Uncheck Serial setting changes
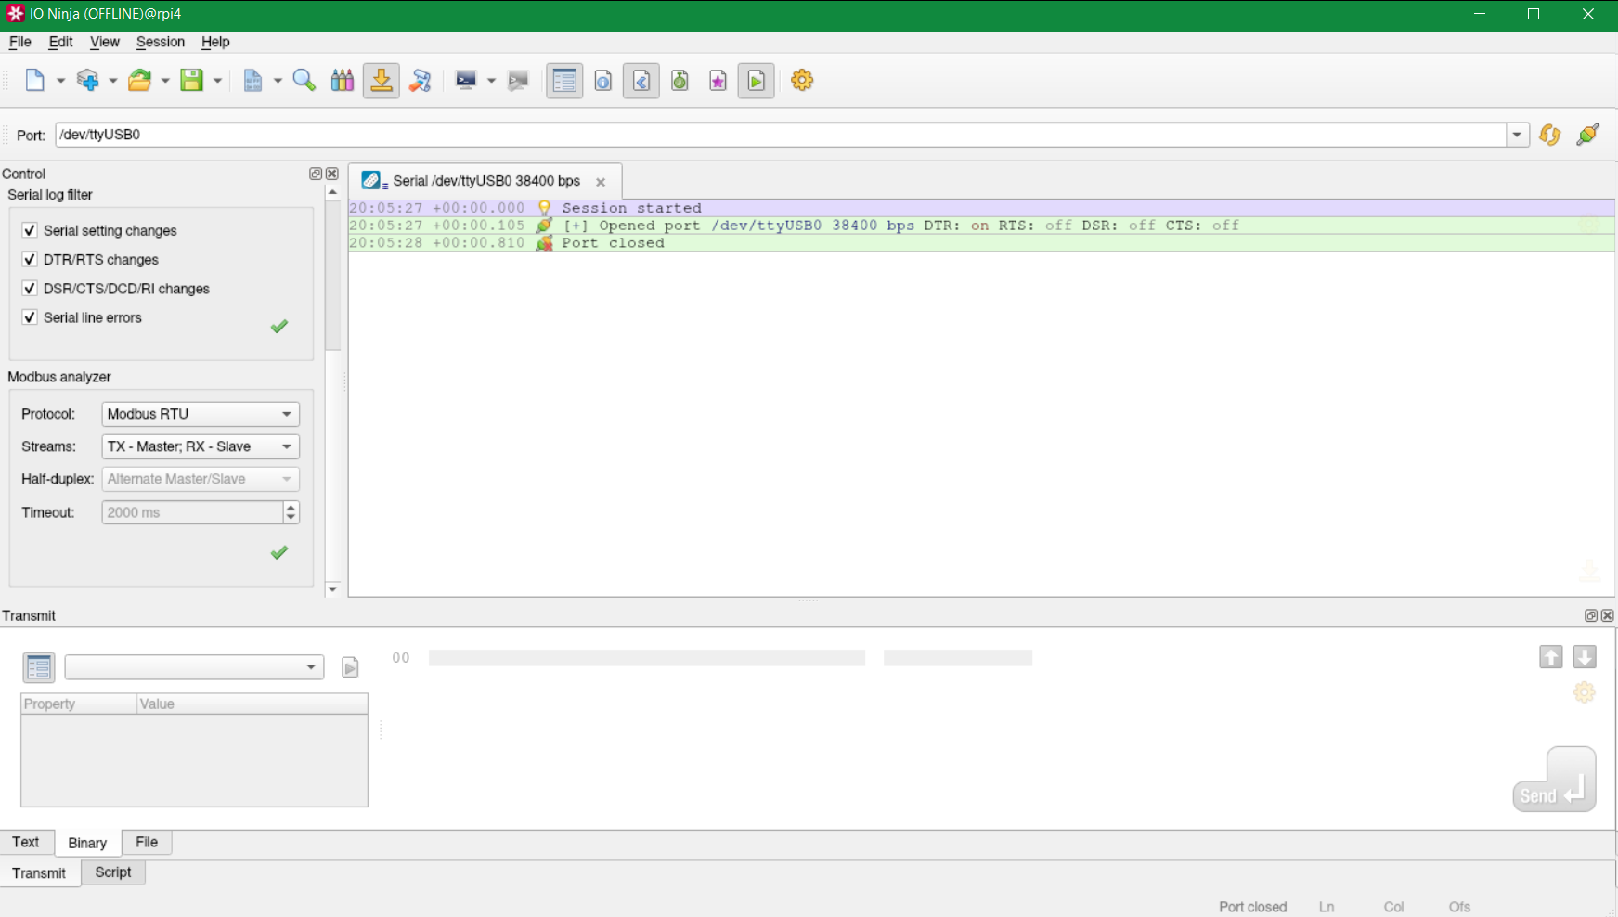Screen dimensions: 1618x917 pos(30,230)
